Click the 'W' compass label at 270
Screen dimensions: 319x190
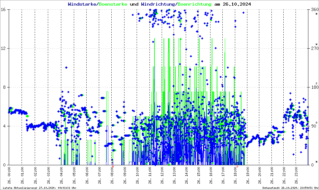click(x=316, y=44)
